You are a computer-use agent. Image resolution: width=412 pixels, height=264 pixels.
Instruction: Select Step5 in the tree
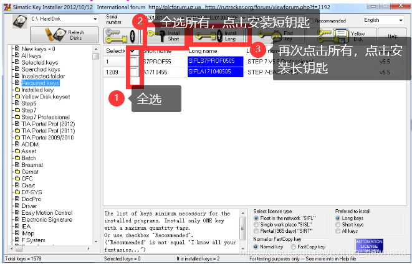click(29, 103)
